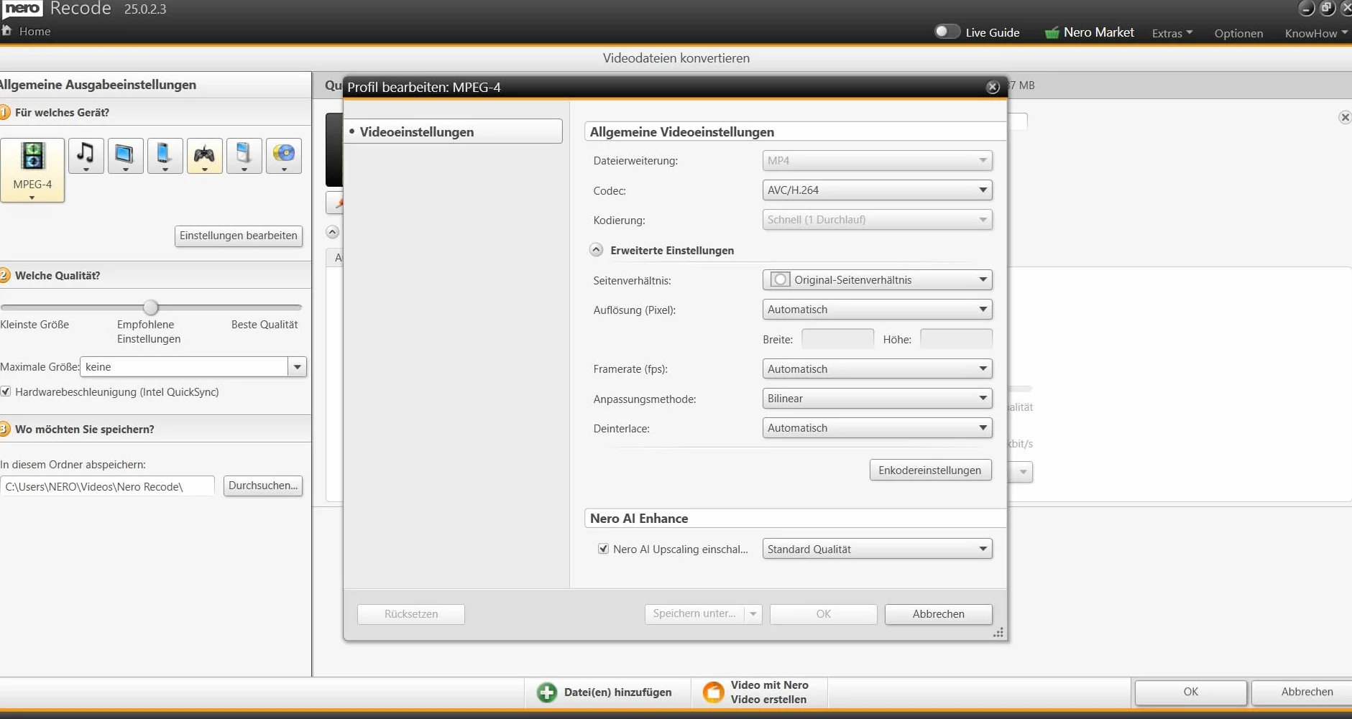The width and height of the screenshot is (1352, 719).
Task: Open the white iPod media player category
Action: [x=244, y=156]
